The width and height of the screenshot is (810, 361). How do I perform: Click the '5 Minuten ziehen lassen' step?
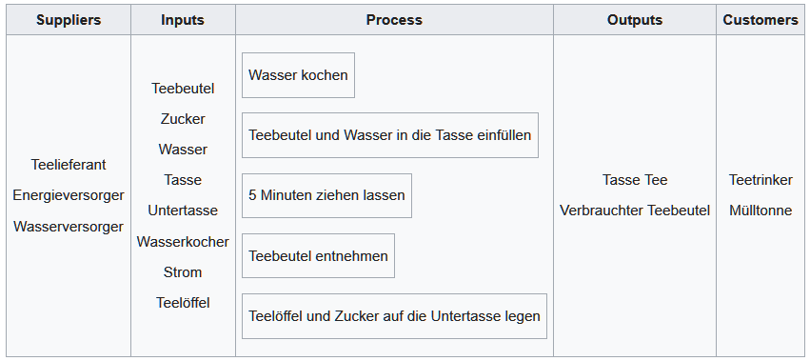pos(326,195)
